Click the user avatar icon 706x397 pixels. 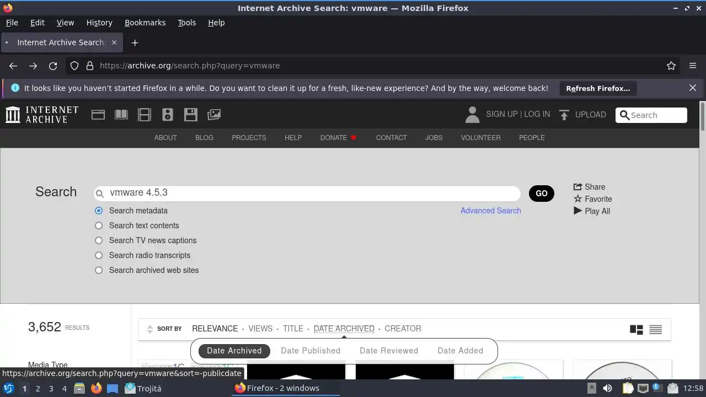tap(472, 115)
